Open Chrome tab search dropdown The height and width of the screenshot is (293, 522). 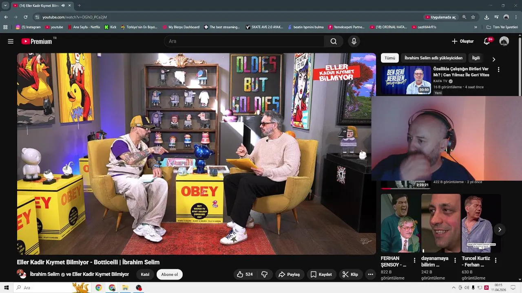5,6
